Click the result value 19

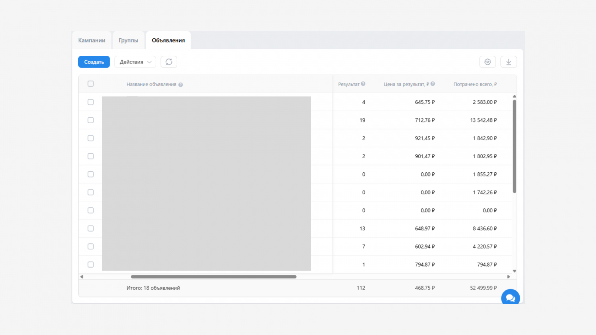click(x=362, y=120)
